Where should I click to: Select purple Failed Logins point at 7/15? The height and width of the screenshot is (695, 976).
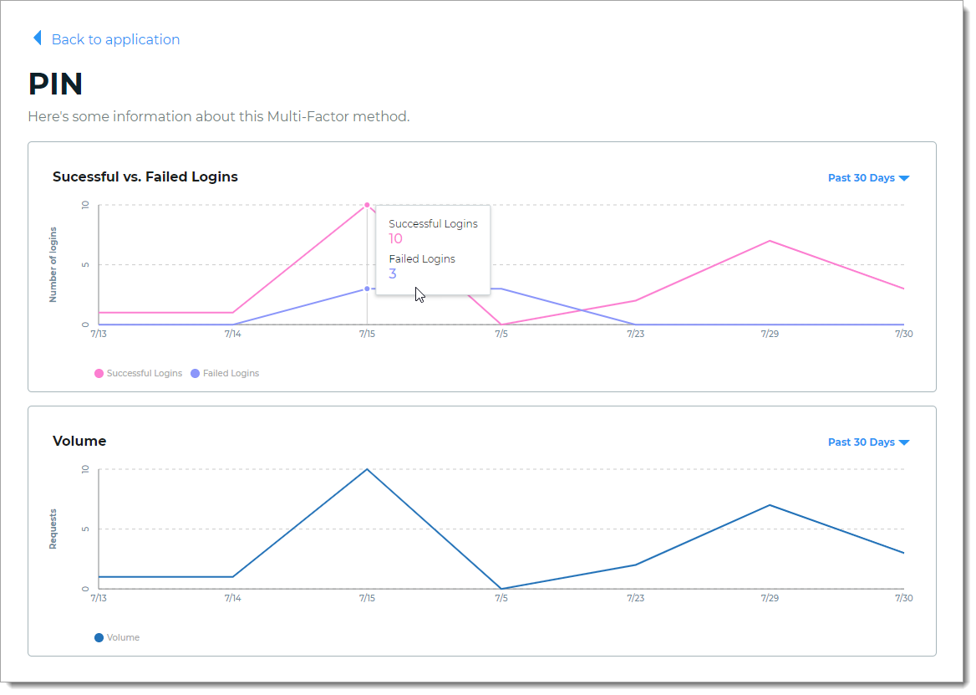(367, 289)
